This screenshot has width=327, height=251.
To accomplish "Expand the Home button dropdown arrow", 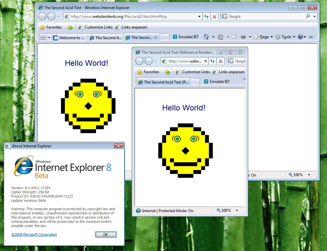I will click(x=213, y=37).
